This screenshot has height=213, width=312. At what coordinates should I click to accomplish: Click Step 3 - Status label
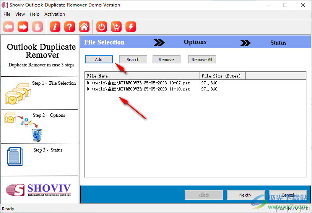click(48, 150)
